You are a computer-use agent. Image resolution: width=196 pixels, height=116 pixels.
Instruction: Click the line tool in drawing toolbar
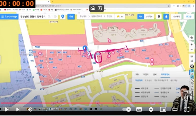click(192, 80)
